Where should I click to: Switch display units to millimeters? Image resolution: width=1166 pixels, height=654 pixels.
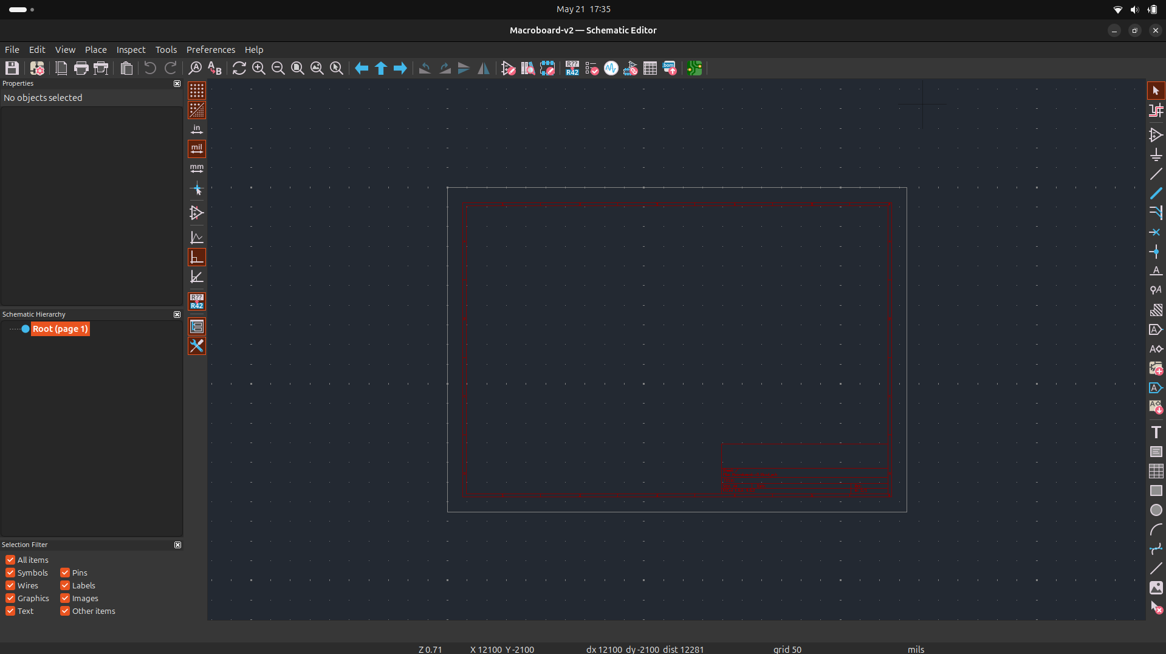point(196,168)
